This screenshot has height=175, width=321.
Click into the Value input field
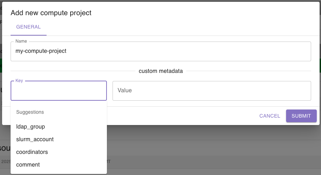[212, 91]
